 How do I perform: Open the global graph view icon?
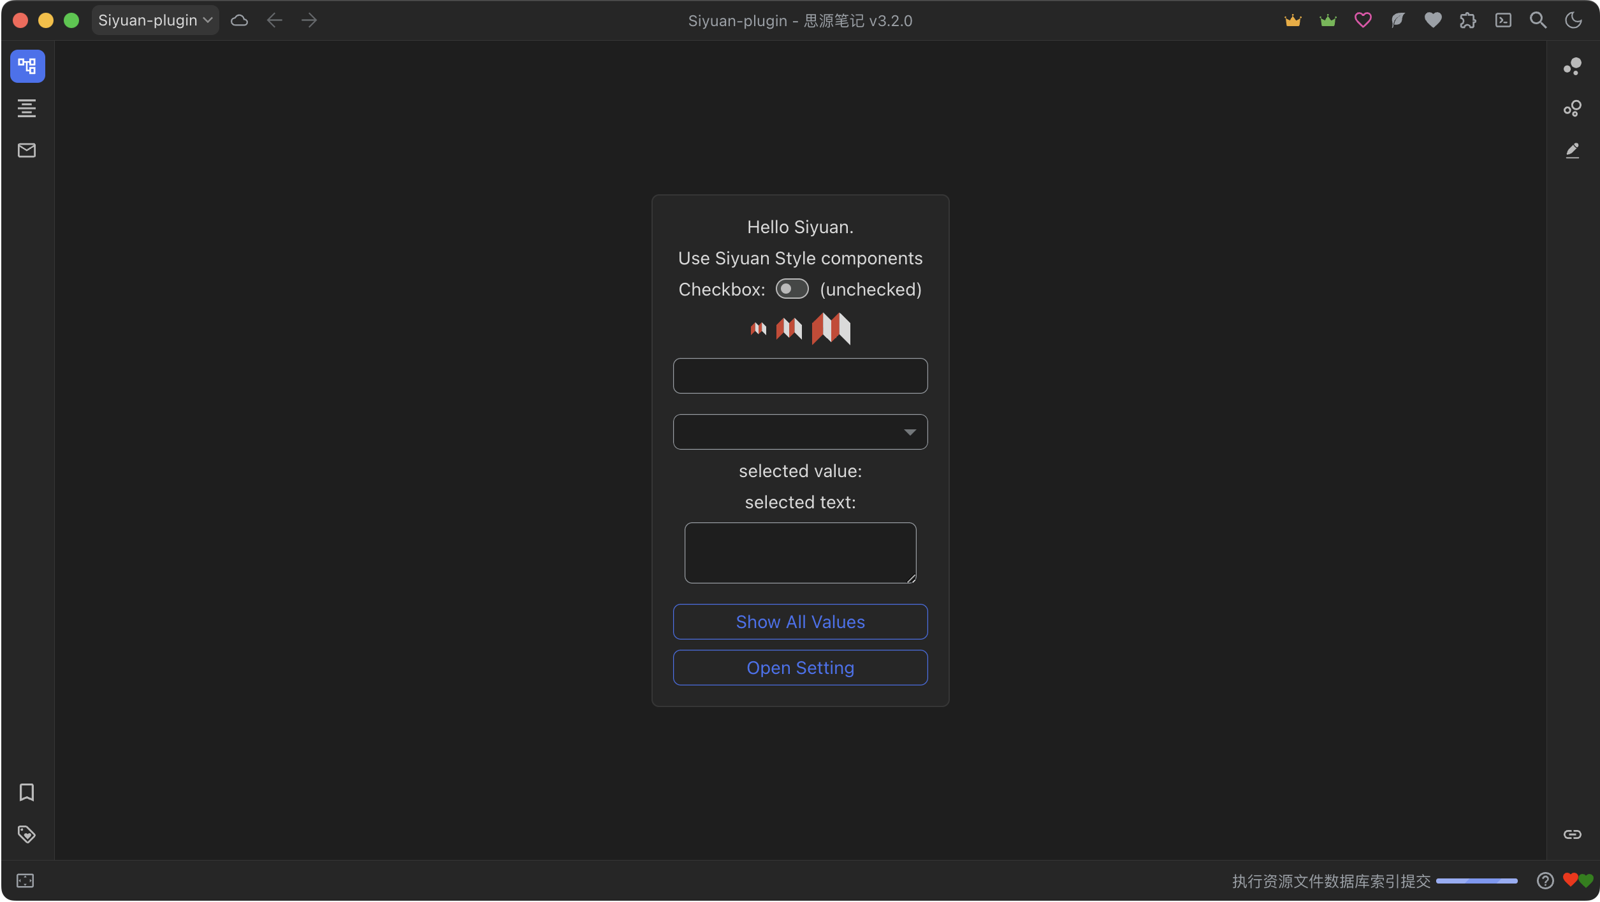click(1573, 108)
